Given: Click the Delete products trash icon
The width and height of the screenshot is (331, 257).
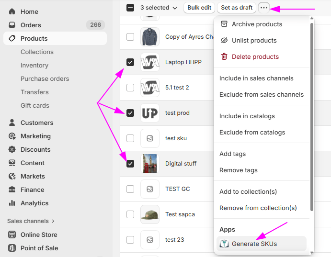Looking at the screenshot, I should tap(224, 56).
